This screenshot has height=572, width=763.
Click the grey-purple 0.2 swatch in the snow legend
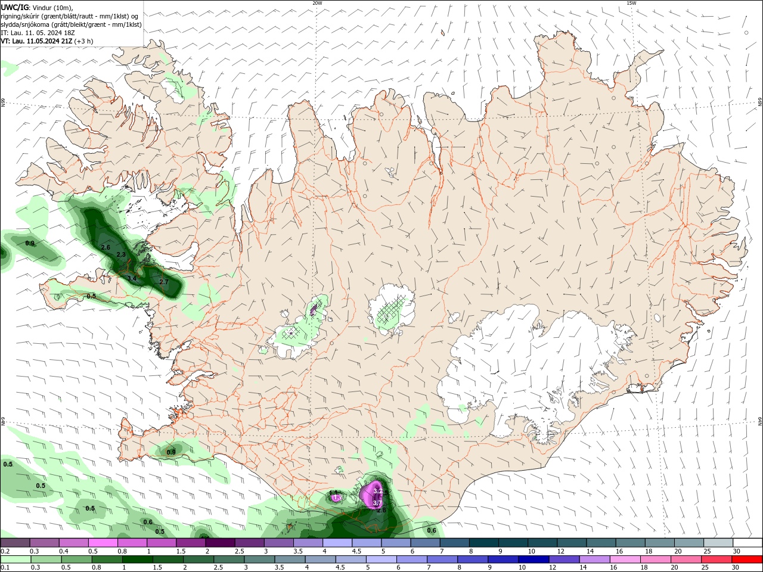pyautogui.click(x=15, y=542)
